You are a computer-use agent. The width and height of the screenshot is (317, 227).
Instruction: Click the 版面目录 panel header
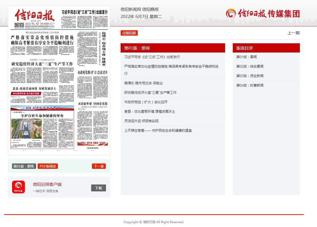click(266, 48)
